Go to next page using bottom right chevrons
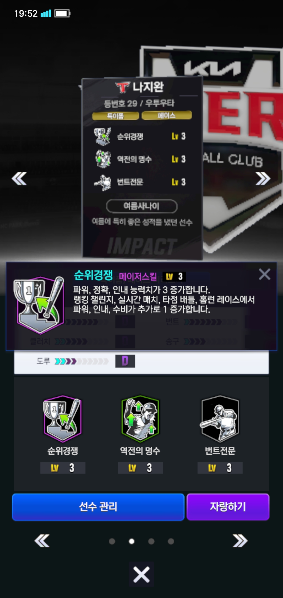The width and height of the screenshot is (283, 598). click(x=240, y=541)
